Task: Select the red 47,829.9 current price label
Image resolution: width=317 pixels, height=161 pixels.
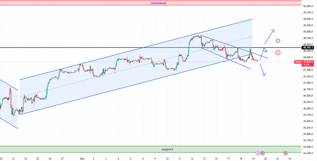Action: (x=308, y=62)
